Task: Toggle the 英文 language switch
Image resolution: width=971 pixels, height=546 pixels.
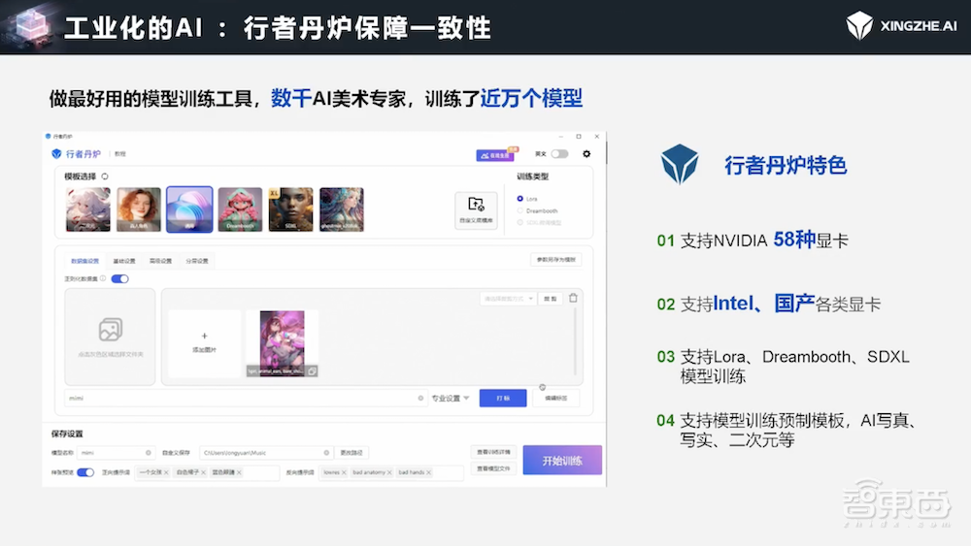Action: click(x=560, y=154)
